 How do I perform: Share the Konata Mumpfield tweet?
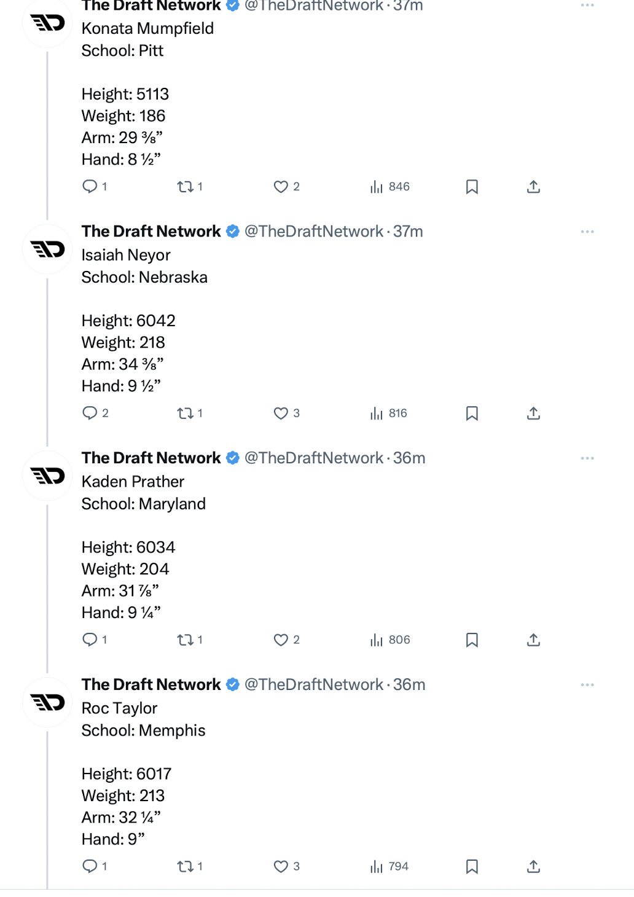(x=533, y=187)
